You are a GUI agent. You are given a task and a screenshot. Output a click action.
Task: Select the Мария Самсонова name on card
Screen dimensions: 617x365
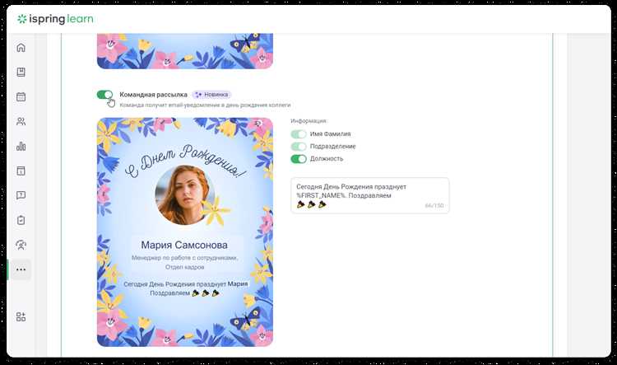pos(185,245)
